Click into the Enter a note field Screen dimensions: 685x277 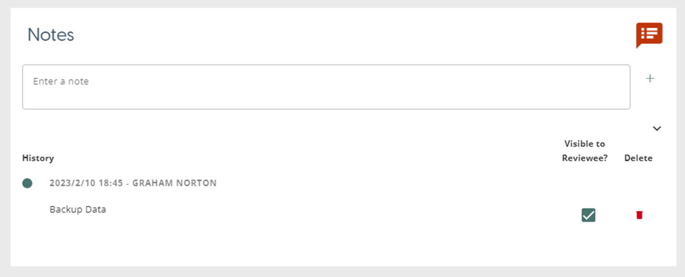(326, 87)
